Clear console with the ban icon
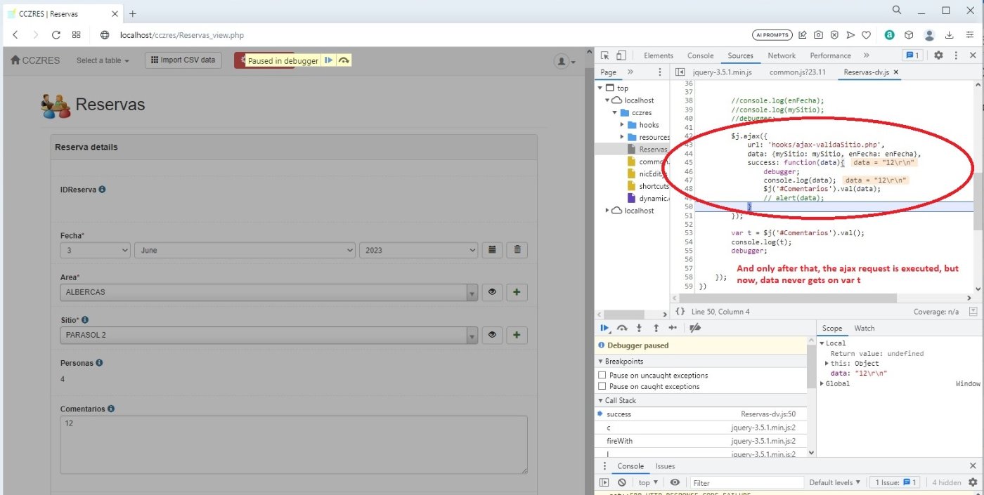This screenshot has height=495, width=984. (x=622, y=482)
